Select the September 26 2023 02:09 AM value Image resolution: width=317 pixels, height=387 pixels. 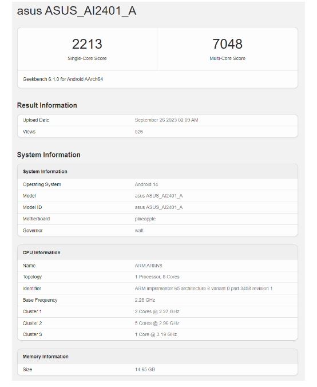[167, 120]
